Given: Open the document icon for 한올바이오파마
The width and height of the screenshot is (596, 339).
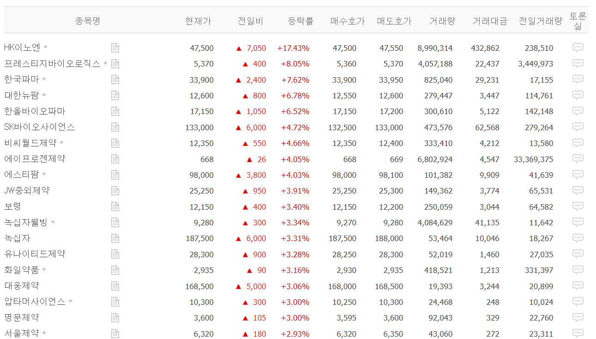Looking at the screenshot, I should [x=115, y=111].
